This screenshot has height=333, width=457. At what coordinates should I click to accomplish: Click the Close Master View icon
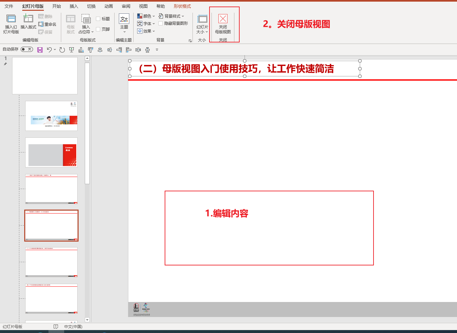click(223, 19)
